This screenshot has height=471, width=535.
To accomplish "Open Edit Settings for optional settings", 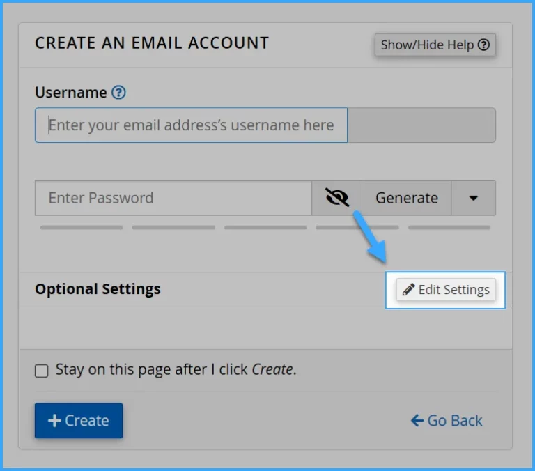I will coord(447,290).
